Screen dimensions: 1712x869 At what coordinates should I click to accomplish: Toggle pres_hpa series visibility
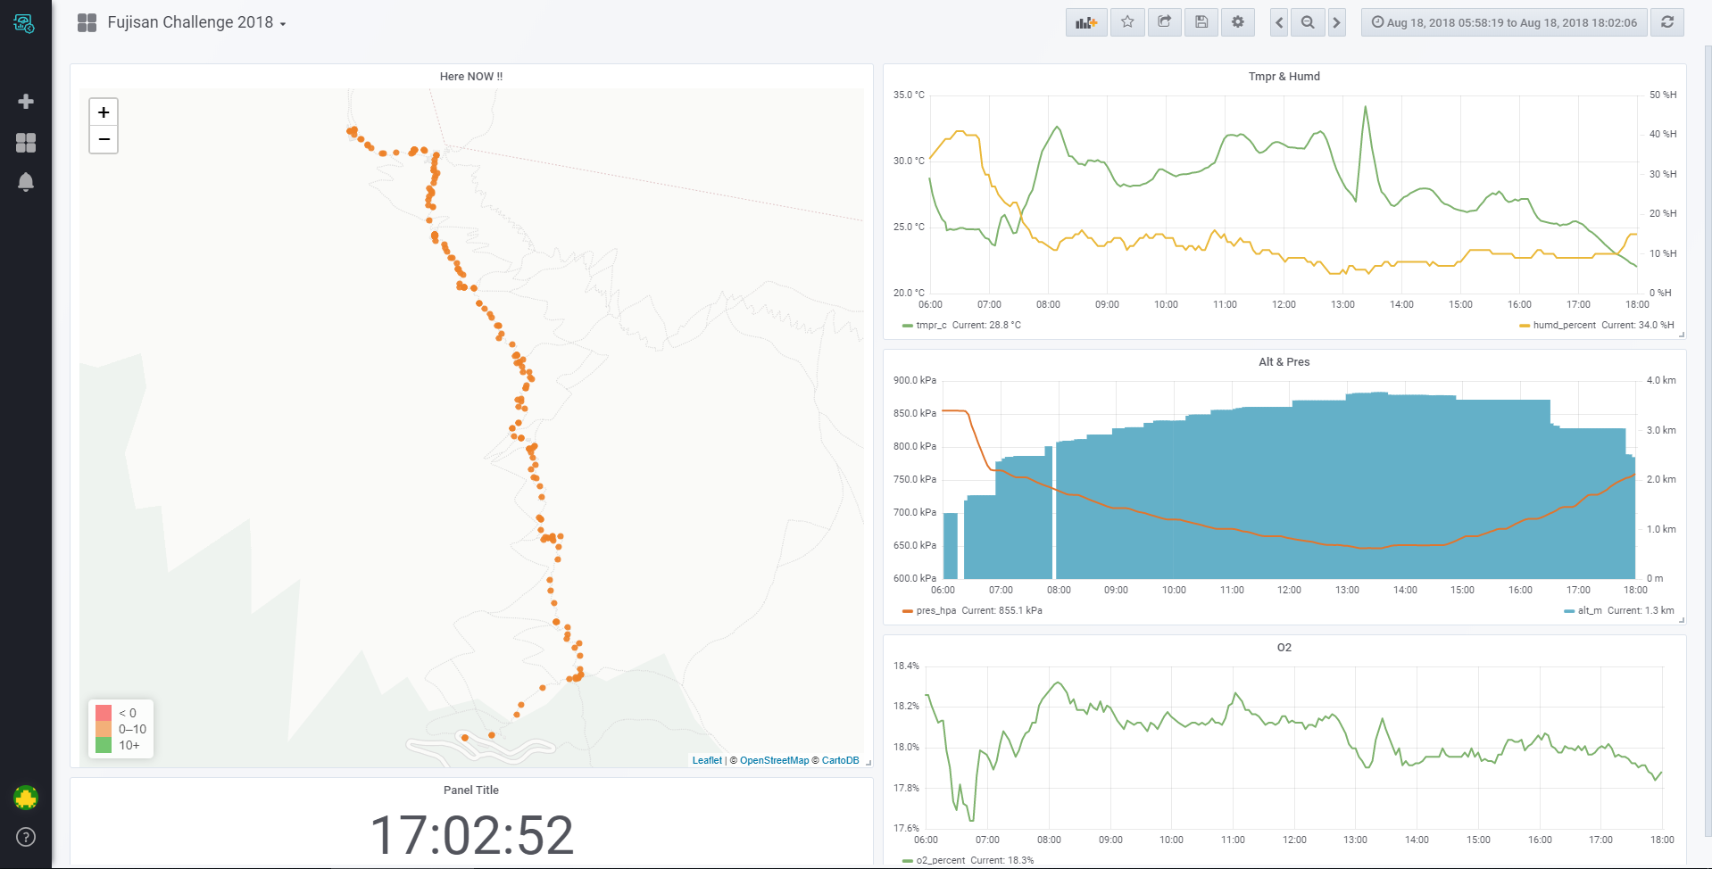(935, 611)
